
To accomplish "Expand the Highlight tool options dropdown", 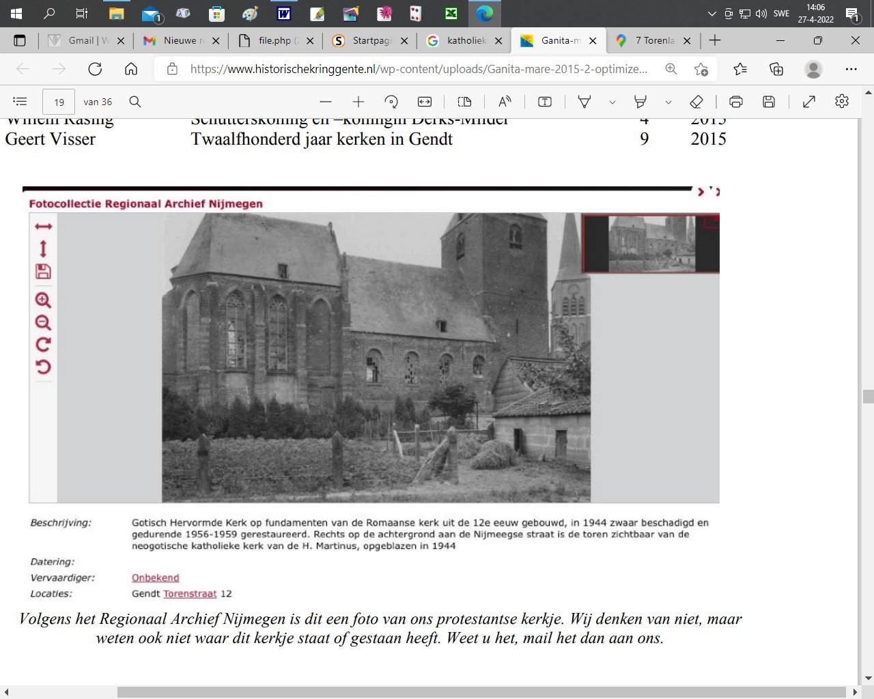I will (x=668, y=102).
